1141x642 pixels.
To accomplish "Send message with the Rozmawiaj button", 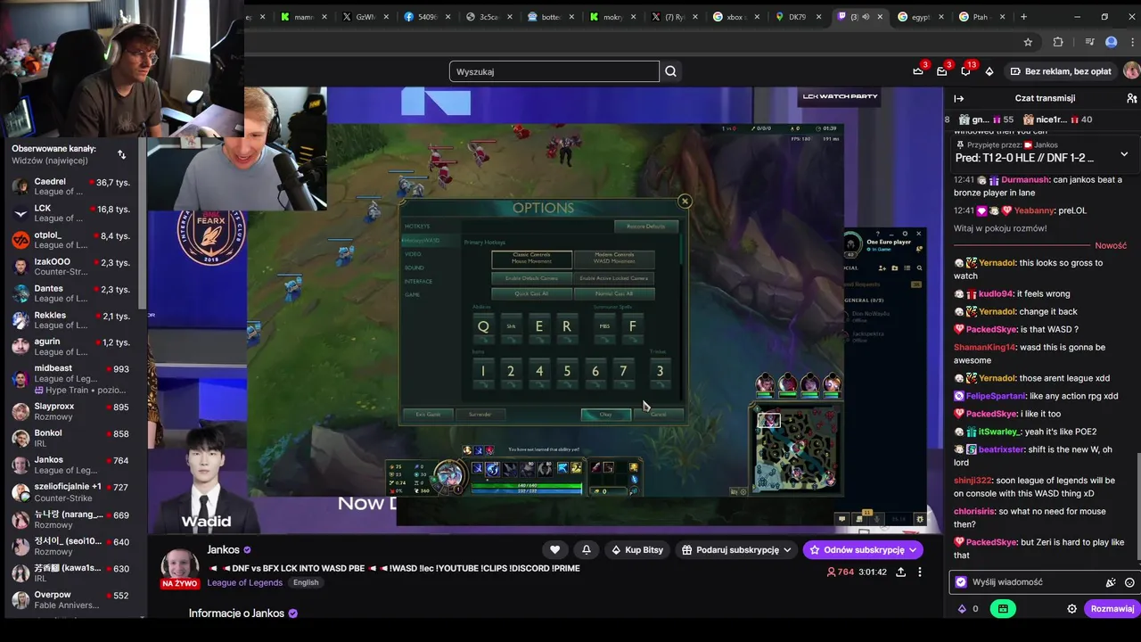I will click(1112, 609).
